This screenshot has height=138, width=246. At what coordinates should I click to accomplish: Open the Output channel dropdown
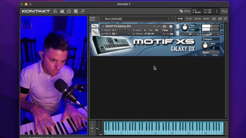point(129,30)
